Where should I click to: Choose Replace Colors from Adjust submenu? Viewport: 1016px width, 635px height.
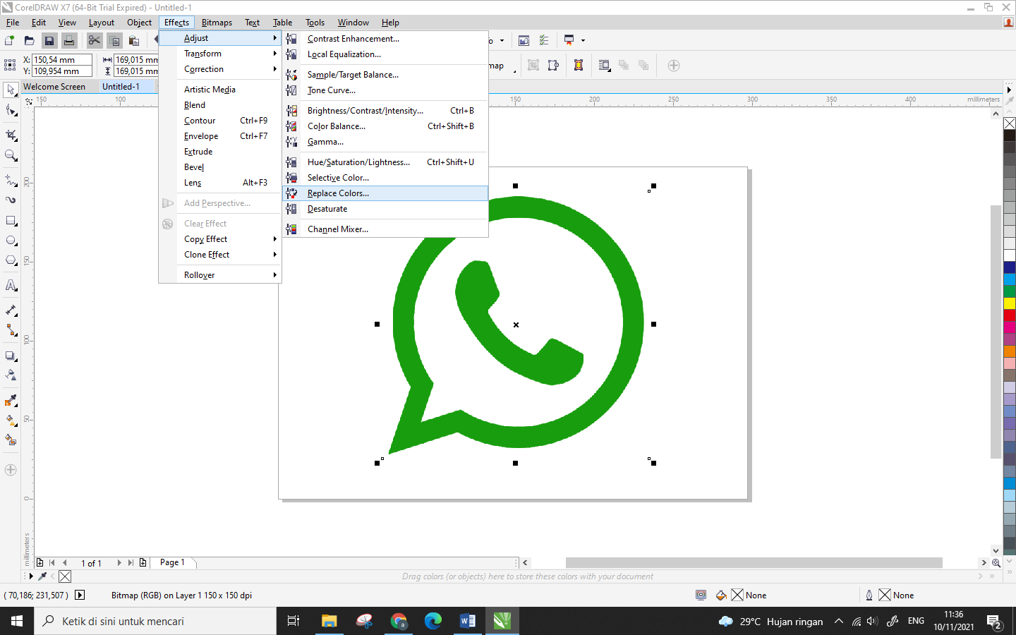pyautogui.click(x=385, y=193)
